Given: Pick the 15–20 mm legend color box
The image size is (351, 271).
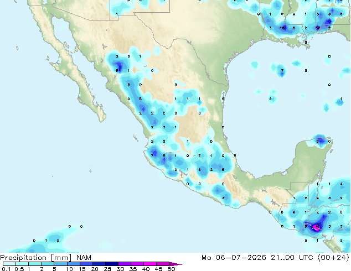Looking at the screenshot, I should pos(86,264).
